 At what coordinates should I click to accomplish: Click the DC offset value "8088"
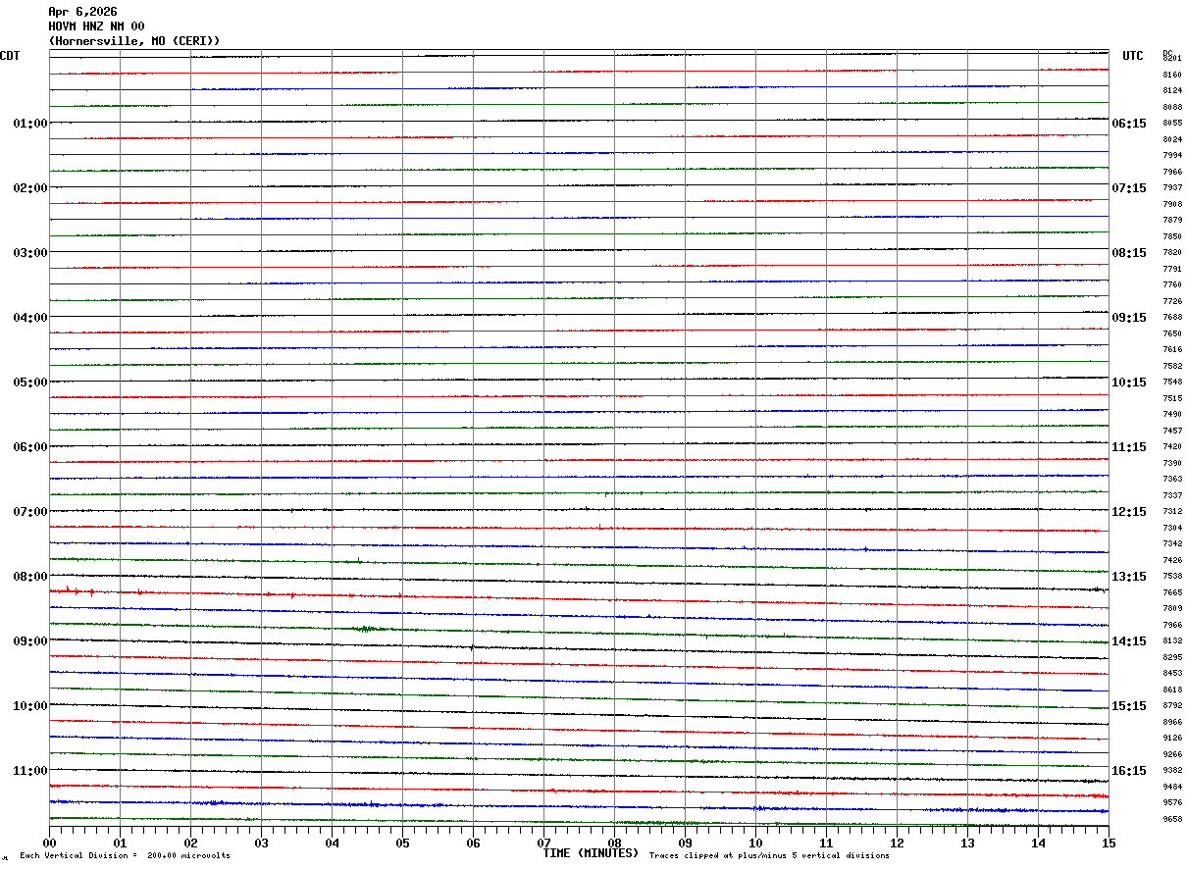tap(1172, 107)
